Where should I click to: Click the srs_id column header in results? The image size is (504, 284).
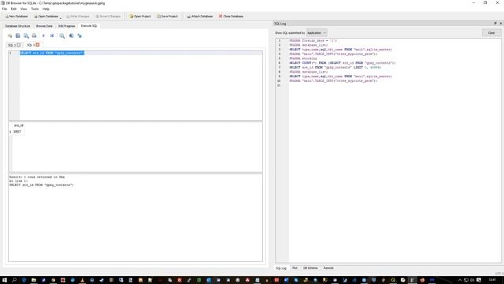pyautogui.click(x=19, y=125)
